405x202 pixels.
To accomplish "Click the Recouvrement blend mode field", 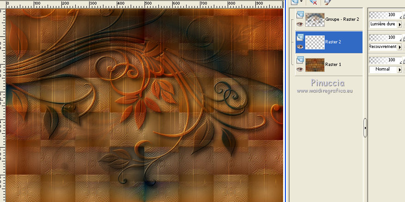I will coord(383,47).
